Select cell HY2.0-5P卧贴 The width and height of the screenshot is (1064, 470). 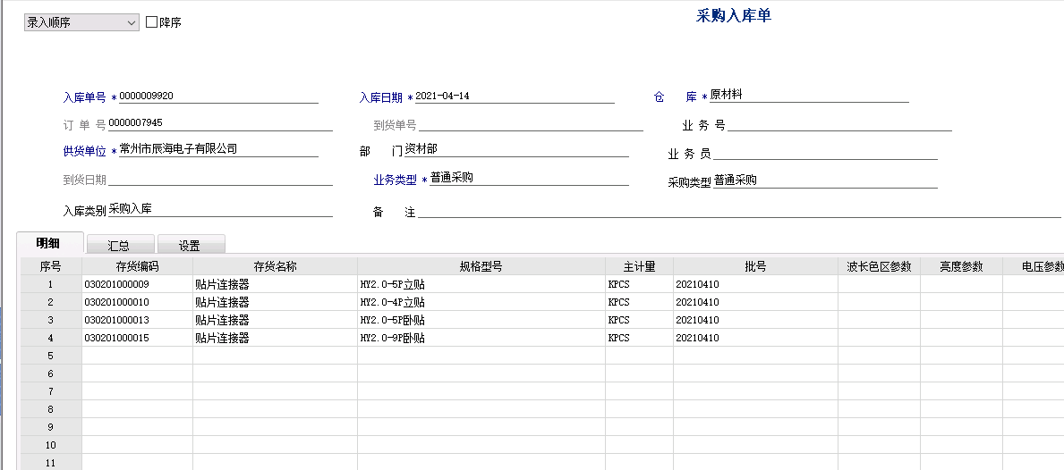pyautogui.click(x=481, y=320)
